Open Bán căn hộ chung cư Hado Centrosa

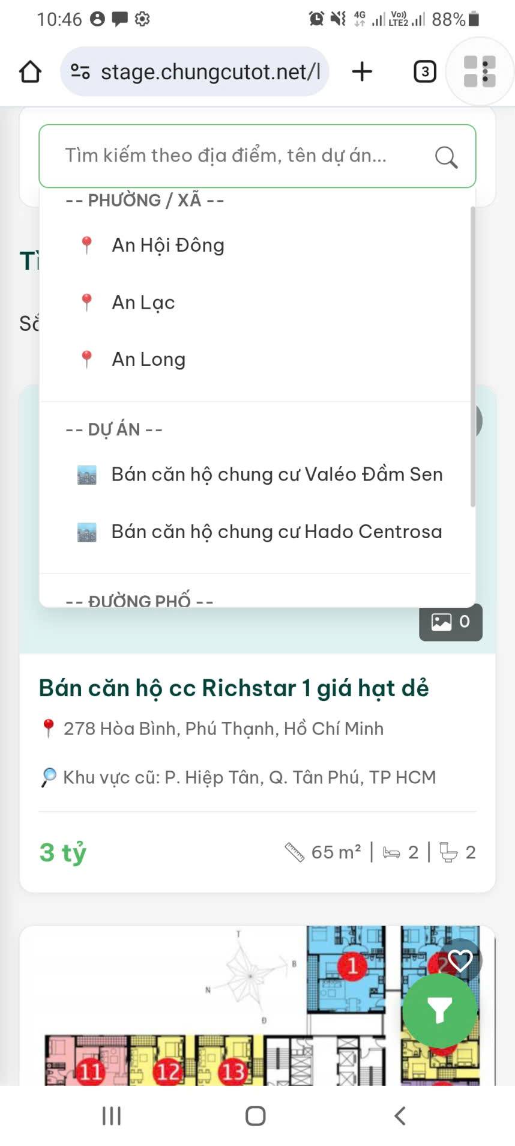[x=276, y=532]
